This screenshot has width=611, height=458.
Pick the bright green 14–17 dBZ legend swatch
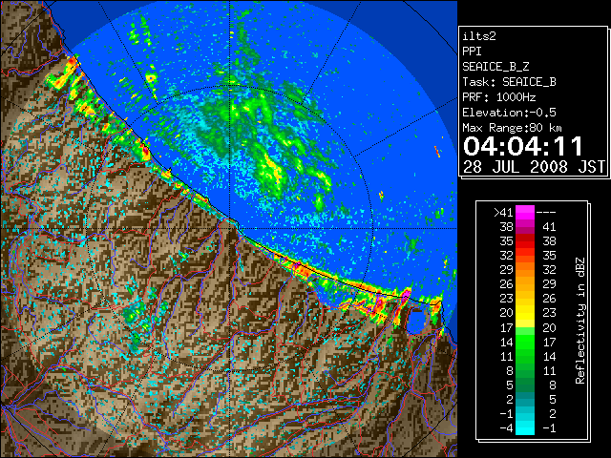[x=525, y=342]
